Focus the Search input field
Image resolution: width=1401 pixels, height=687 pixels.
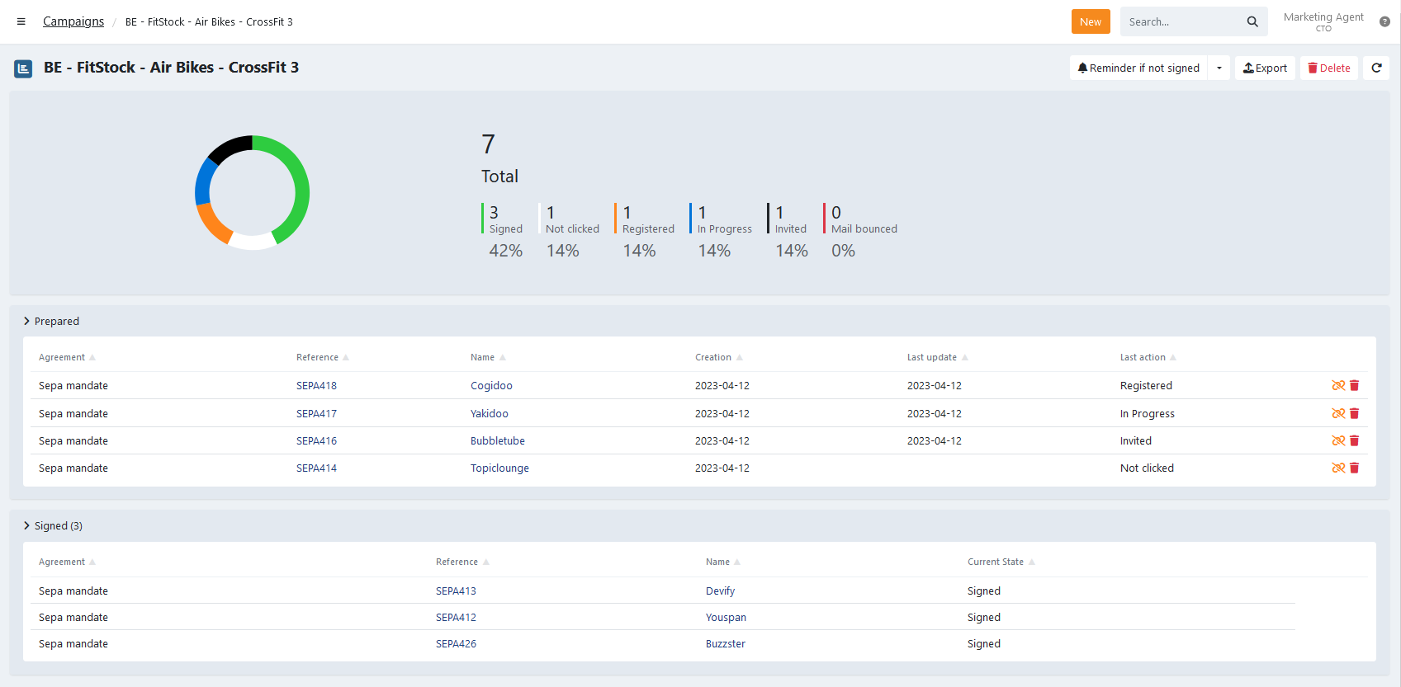coord(1181,21)
